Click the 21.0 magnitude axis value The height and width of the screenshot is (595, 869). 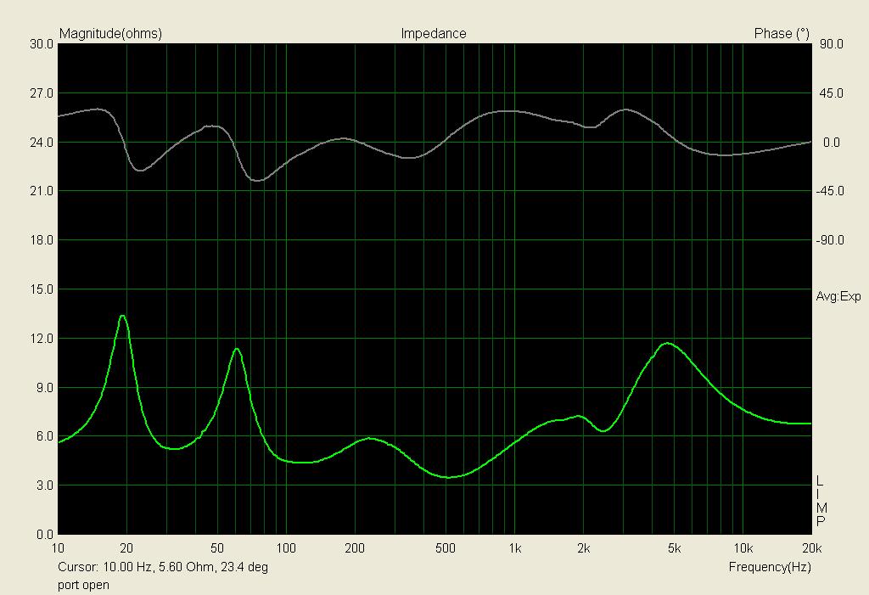click(x=42, y=191)
